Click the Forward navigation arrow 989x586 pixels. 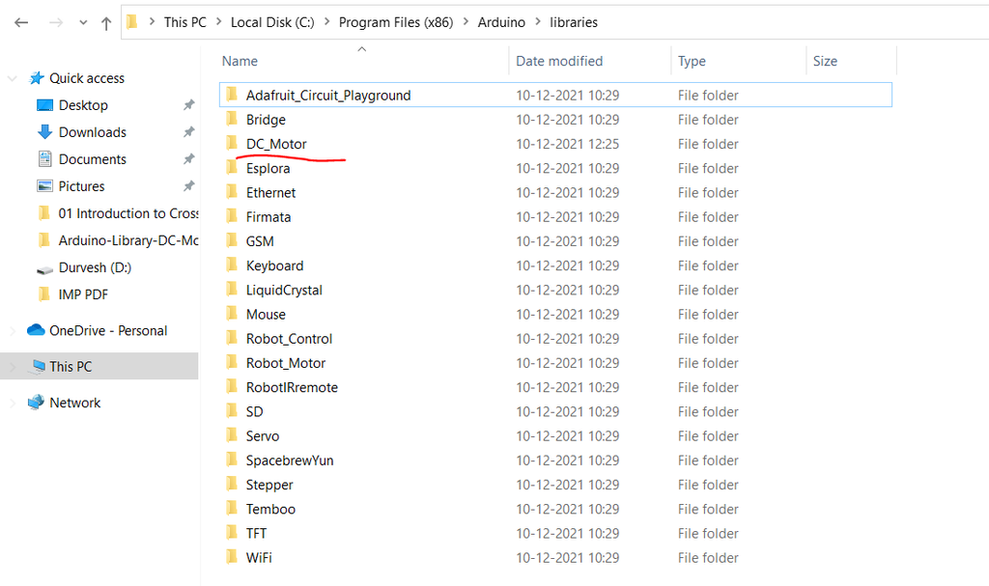(56, 23)
